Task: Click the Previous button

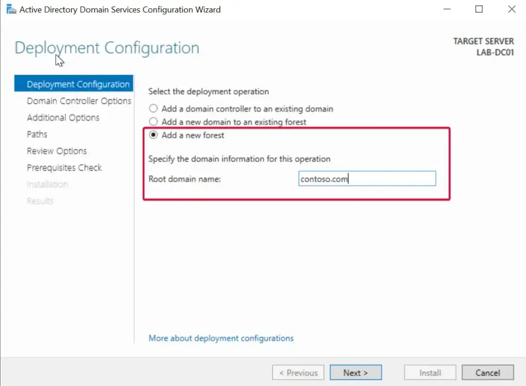Action: (x=298, y=373)
